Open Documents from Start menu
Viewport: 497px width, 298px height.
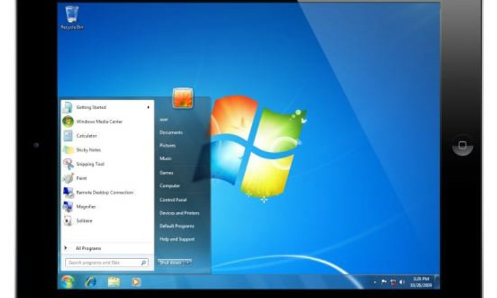(x=171, y=132)
